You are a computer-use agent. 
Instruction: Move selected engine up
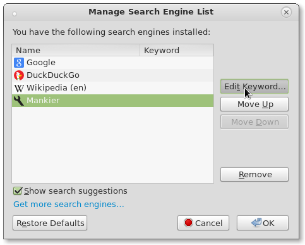[x=254, y=104]
